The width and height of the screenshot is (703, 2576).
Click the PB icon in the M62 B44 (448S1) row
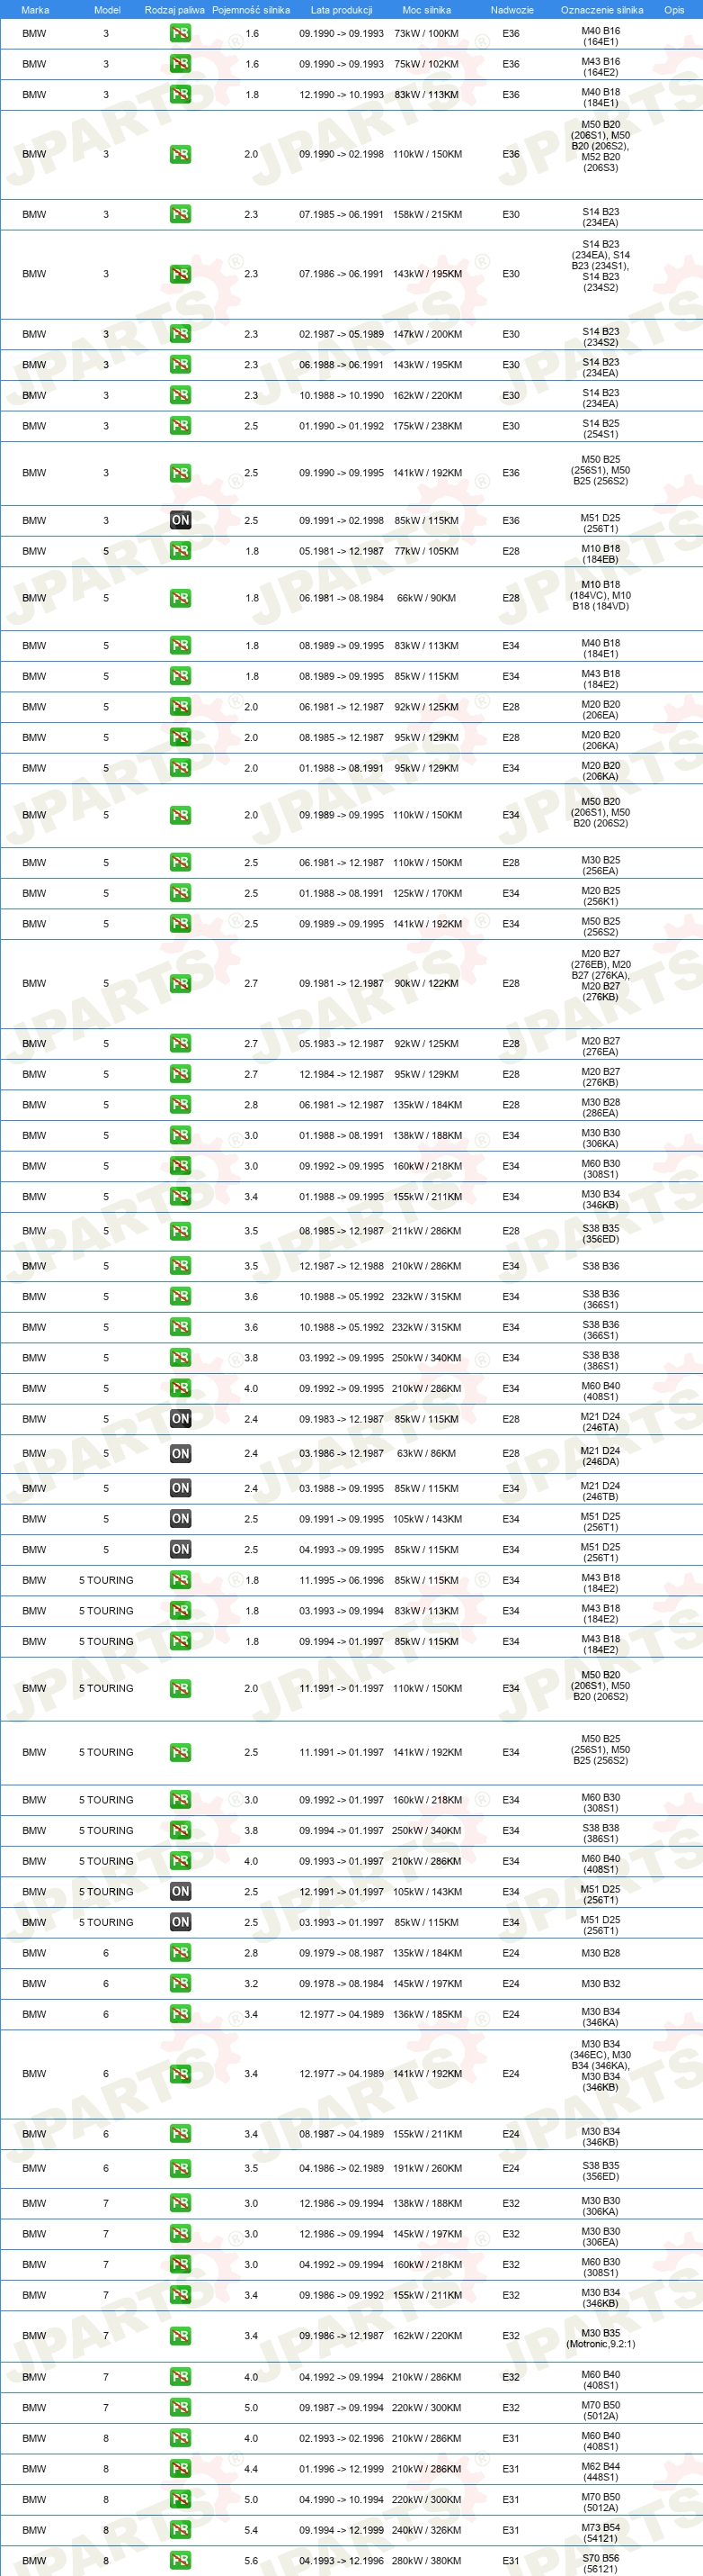click(x=180, y=2469)
